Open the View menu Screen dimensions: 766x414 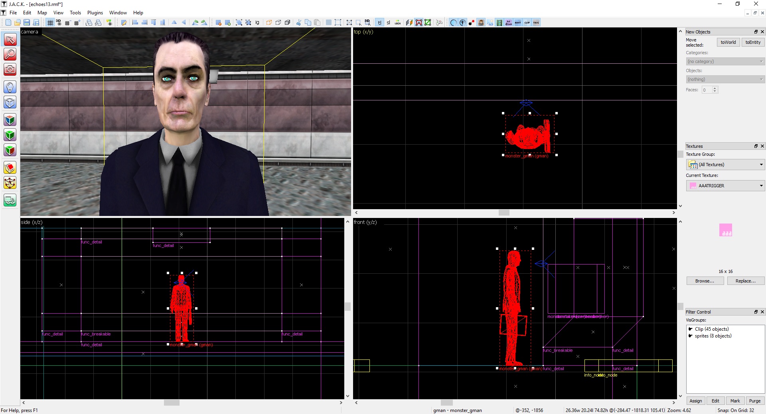pos(58,13)
